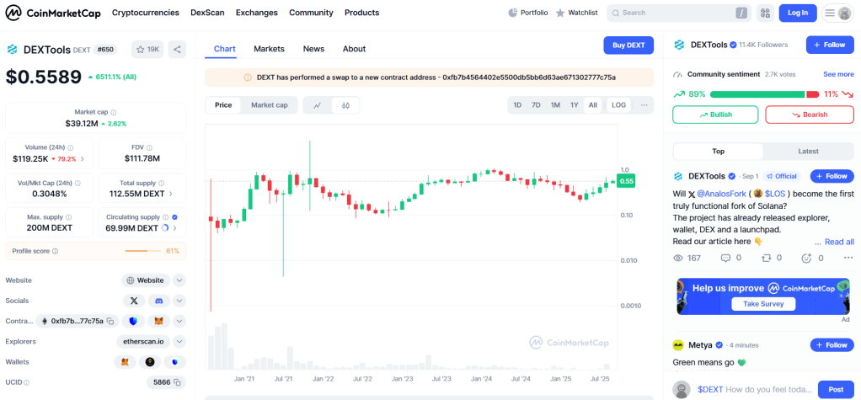This screenshot has height=400, width=861.
Task: Copy the contract address
Action: (110, 321)
